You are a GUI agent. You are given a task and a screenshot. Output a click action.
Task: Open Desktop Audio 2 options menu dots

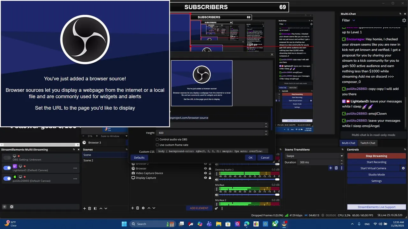[x=217, y=174]
